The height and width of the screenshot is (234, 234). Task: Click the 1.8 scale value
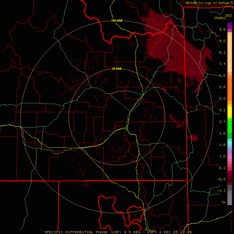coord(222,145)
